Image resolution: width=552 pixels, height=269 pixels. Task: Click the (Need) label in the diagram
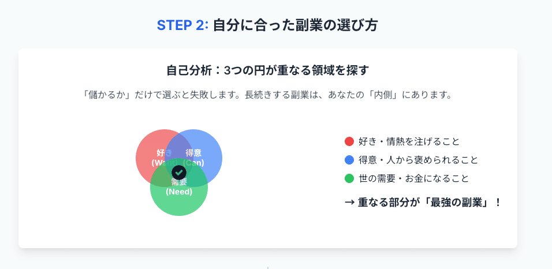179,192
